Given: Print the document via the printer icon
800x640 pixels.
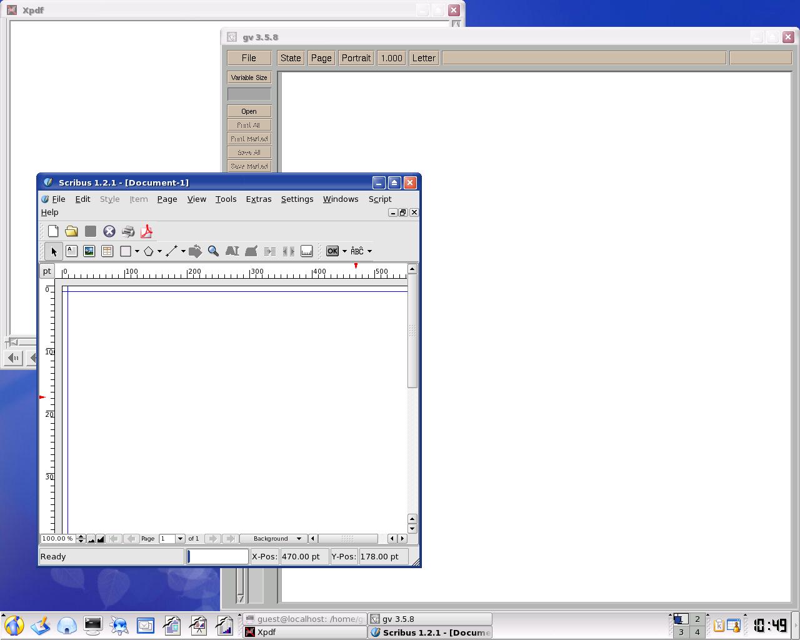Looking at the screenshot, I should point(128,231).
